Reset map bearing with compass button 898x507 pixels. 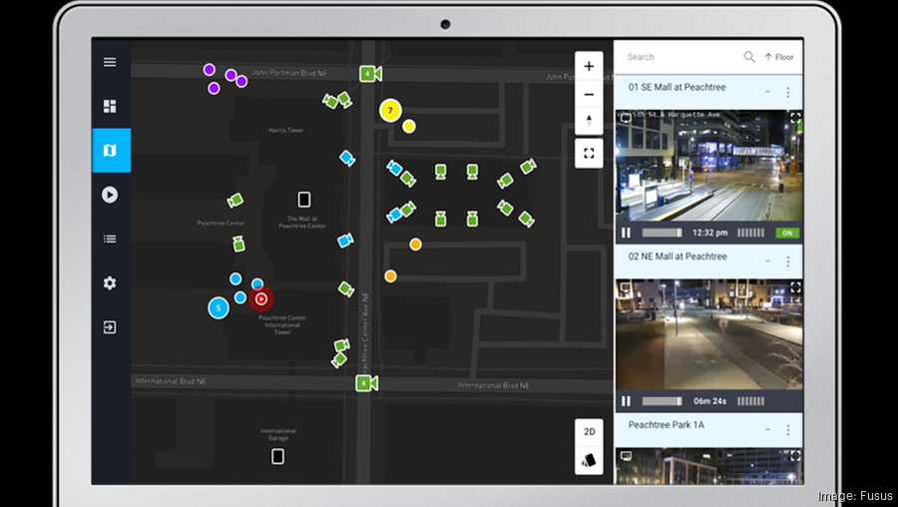point(589,121)
